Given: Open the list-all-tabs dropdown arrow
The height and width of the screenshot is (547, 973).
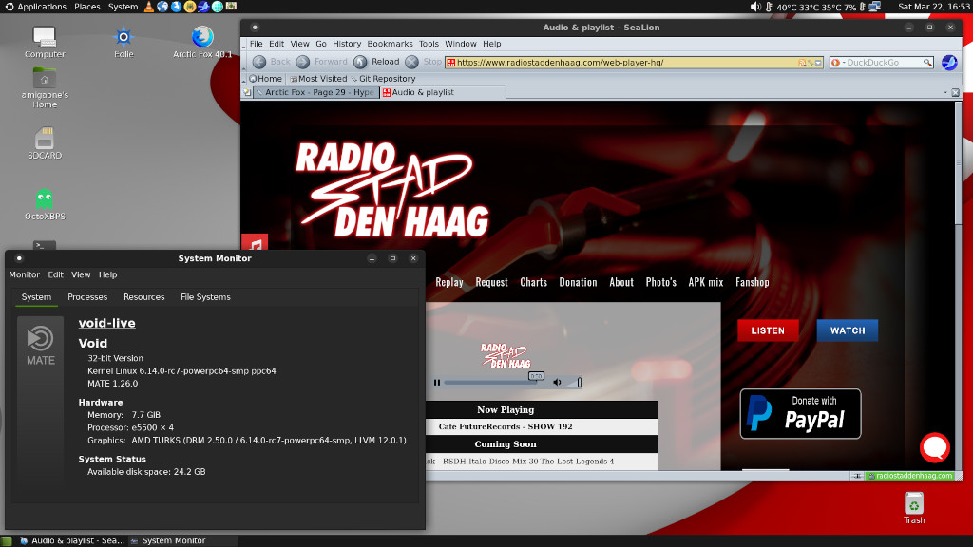Looking at the screenshot, I should [x=945, y=92].
